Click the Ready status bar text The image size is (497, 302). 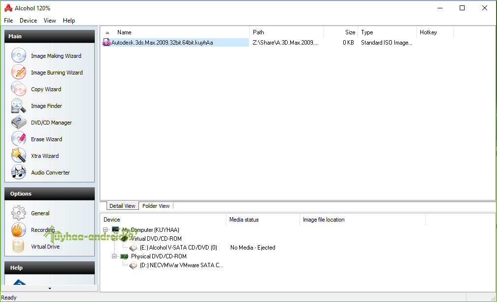[8, 298]
